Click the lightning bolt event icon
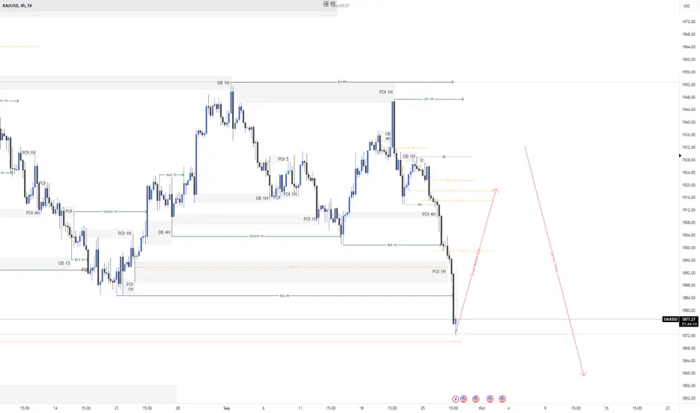Viewport: 700px width, 413px height. (455, 399)
